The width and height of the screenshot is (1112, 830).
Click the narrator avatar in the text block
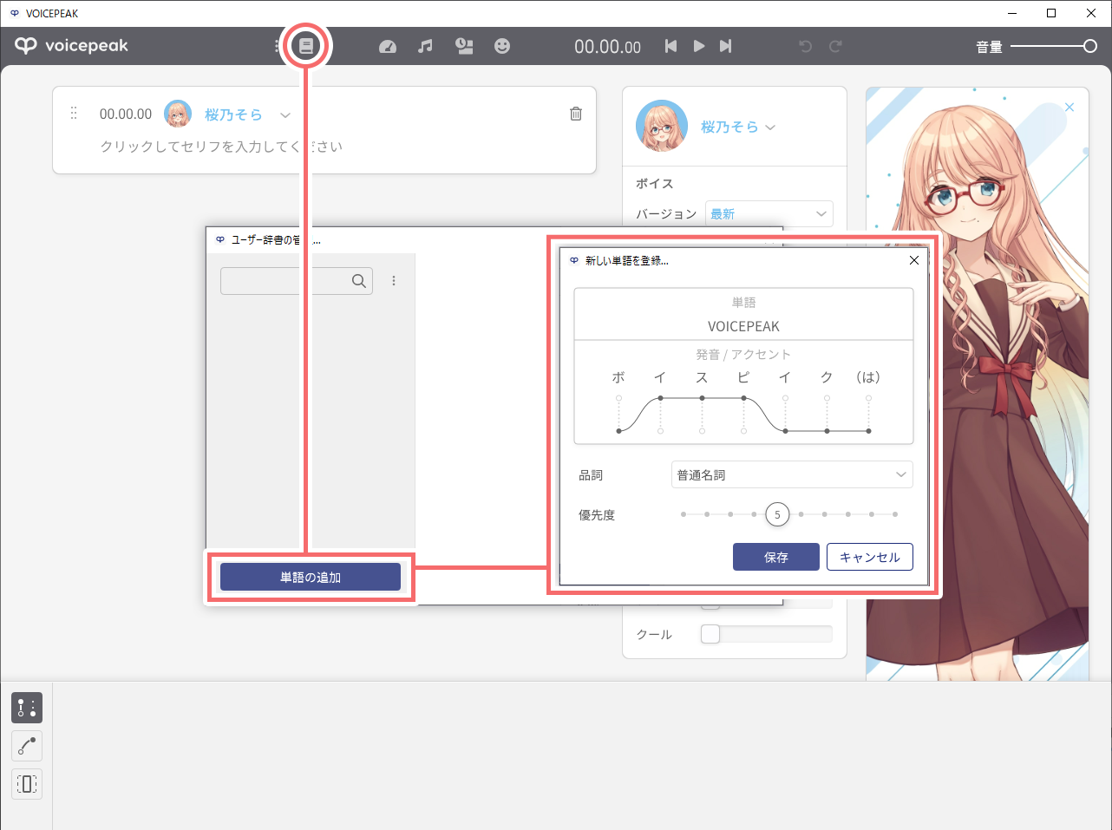coord(178,114)
